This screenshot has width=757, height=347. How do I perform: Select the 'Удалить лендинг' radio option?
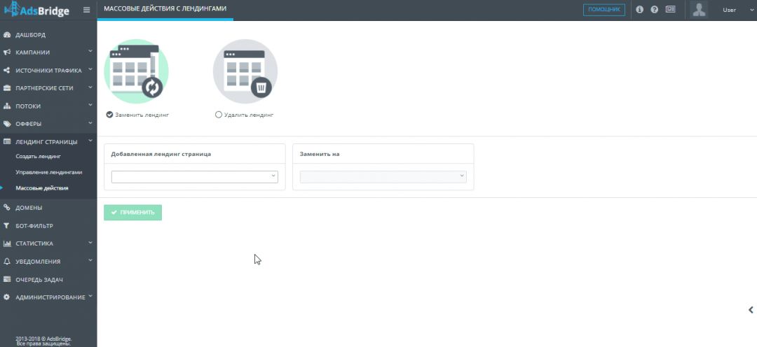click(x=219, y=114)
